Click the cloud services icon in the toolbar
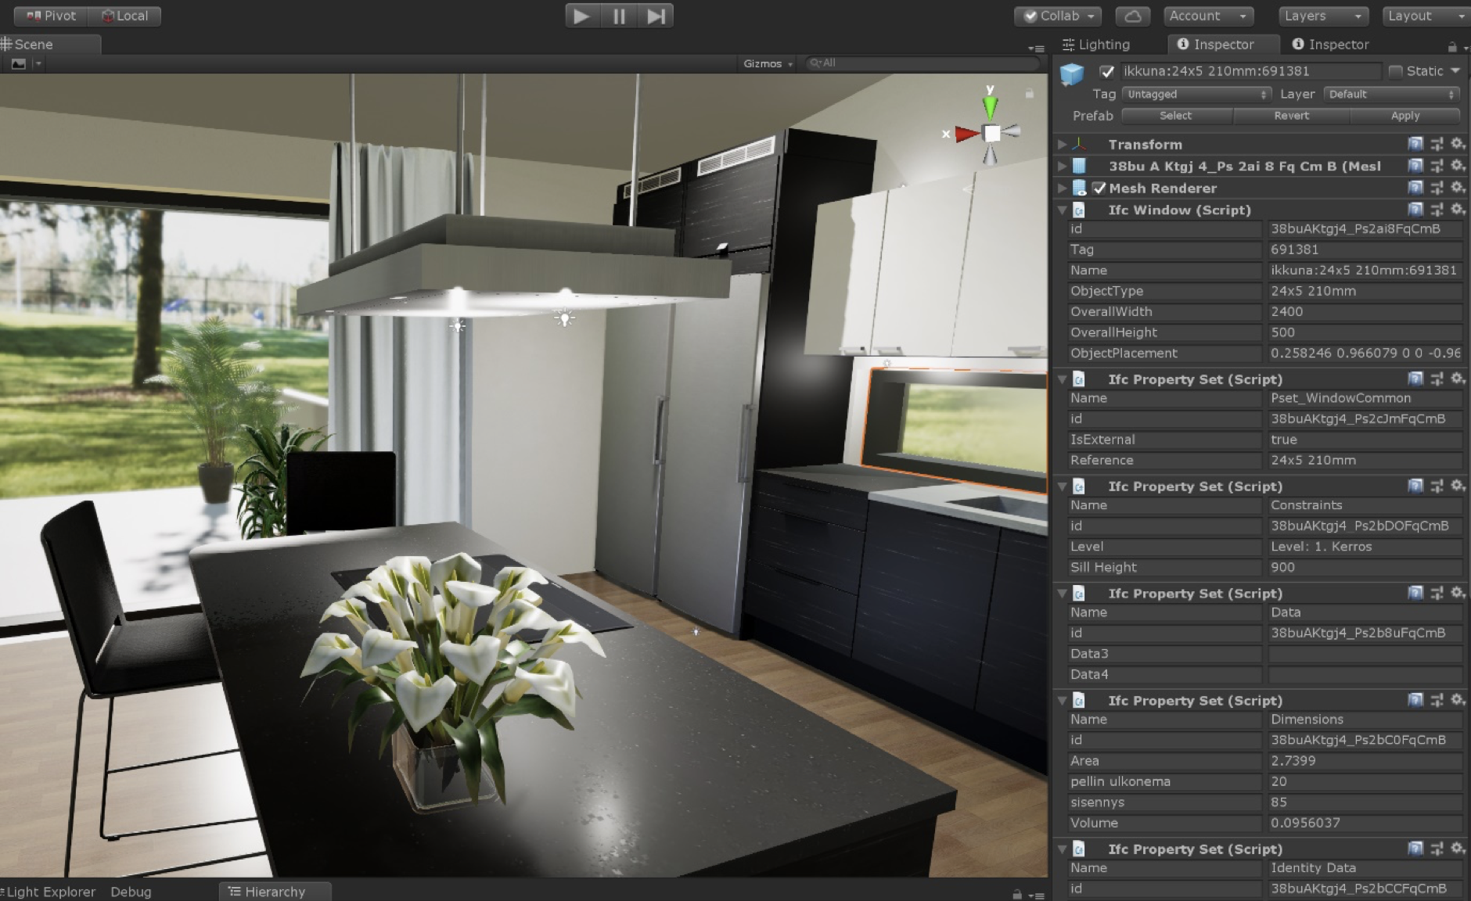 [1132, 16]
